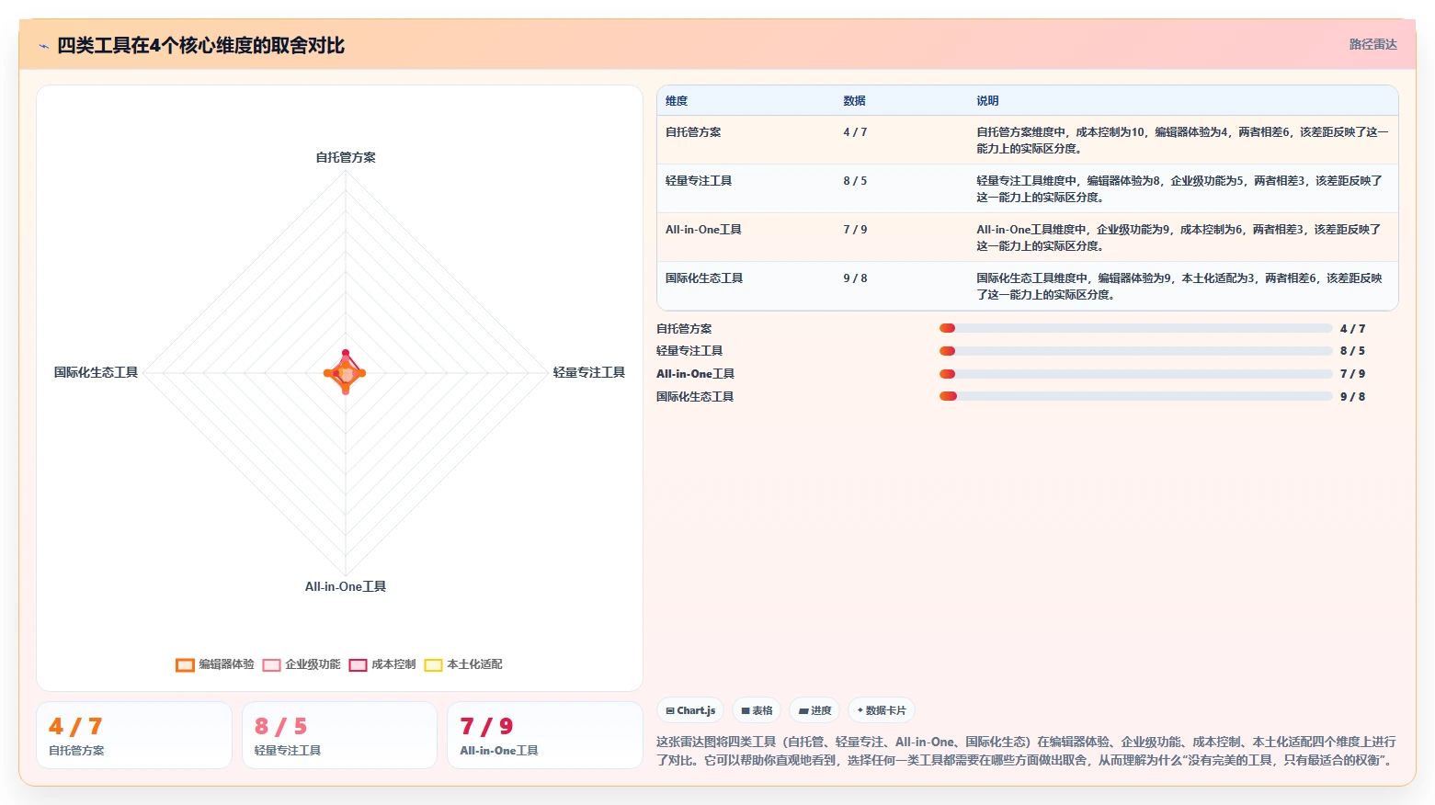1435x805 pixels.
Task: Click the 7 / 9 table data cell
Action: 855,230
